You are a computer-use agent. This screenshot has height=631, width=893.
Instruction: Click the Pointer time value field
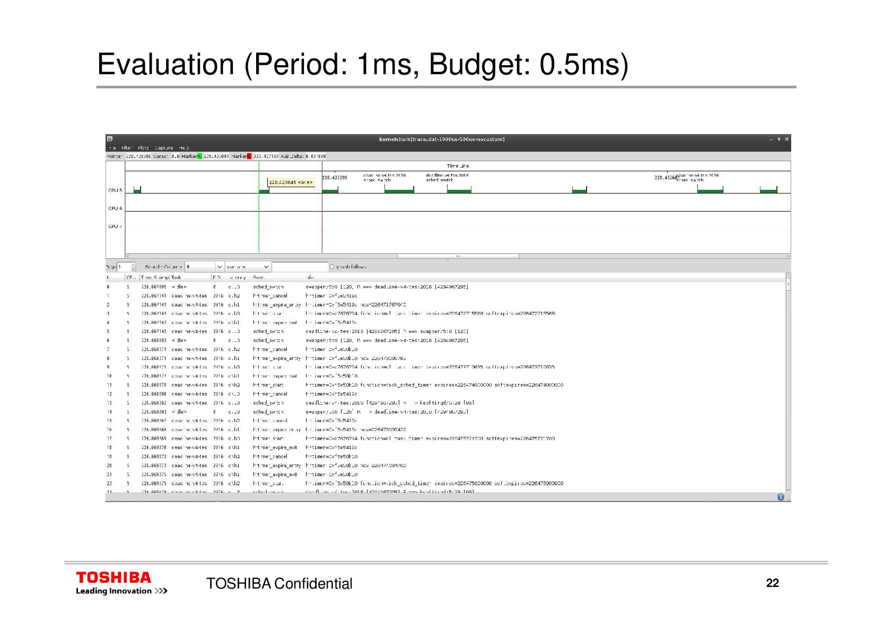(138, 156)
